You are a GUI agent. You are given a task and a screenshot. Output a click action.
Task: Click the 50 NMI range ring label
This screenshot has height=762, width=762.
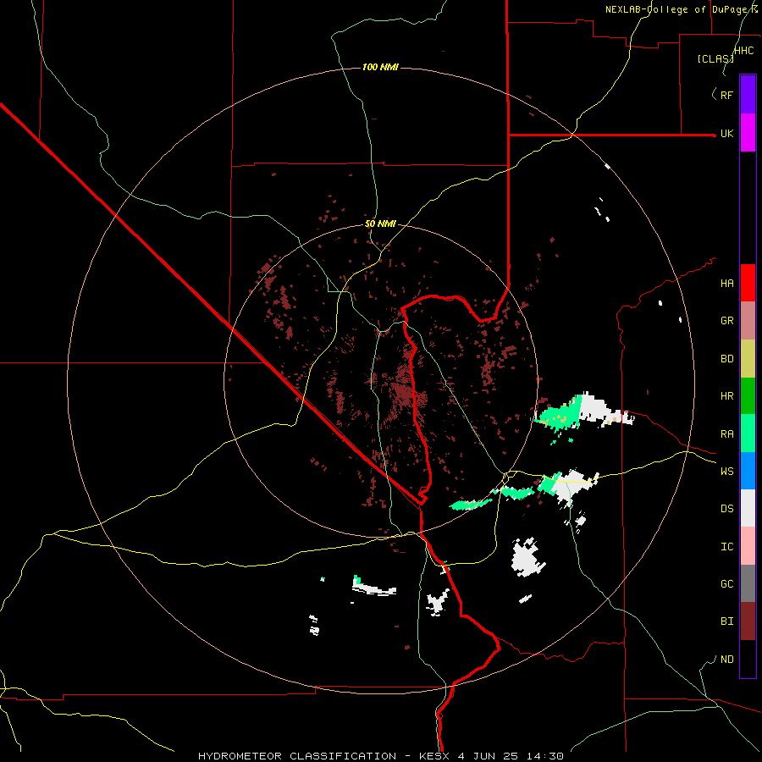(x=380, y=224)
